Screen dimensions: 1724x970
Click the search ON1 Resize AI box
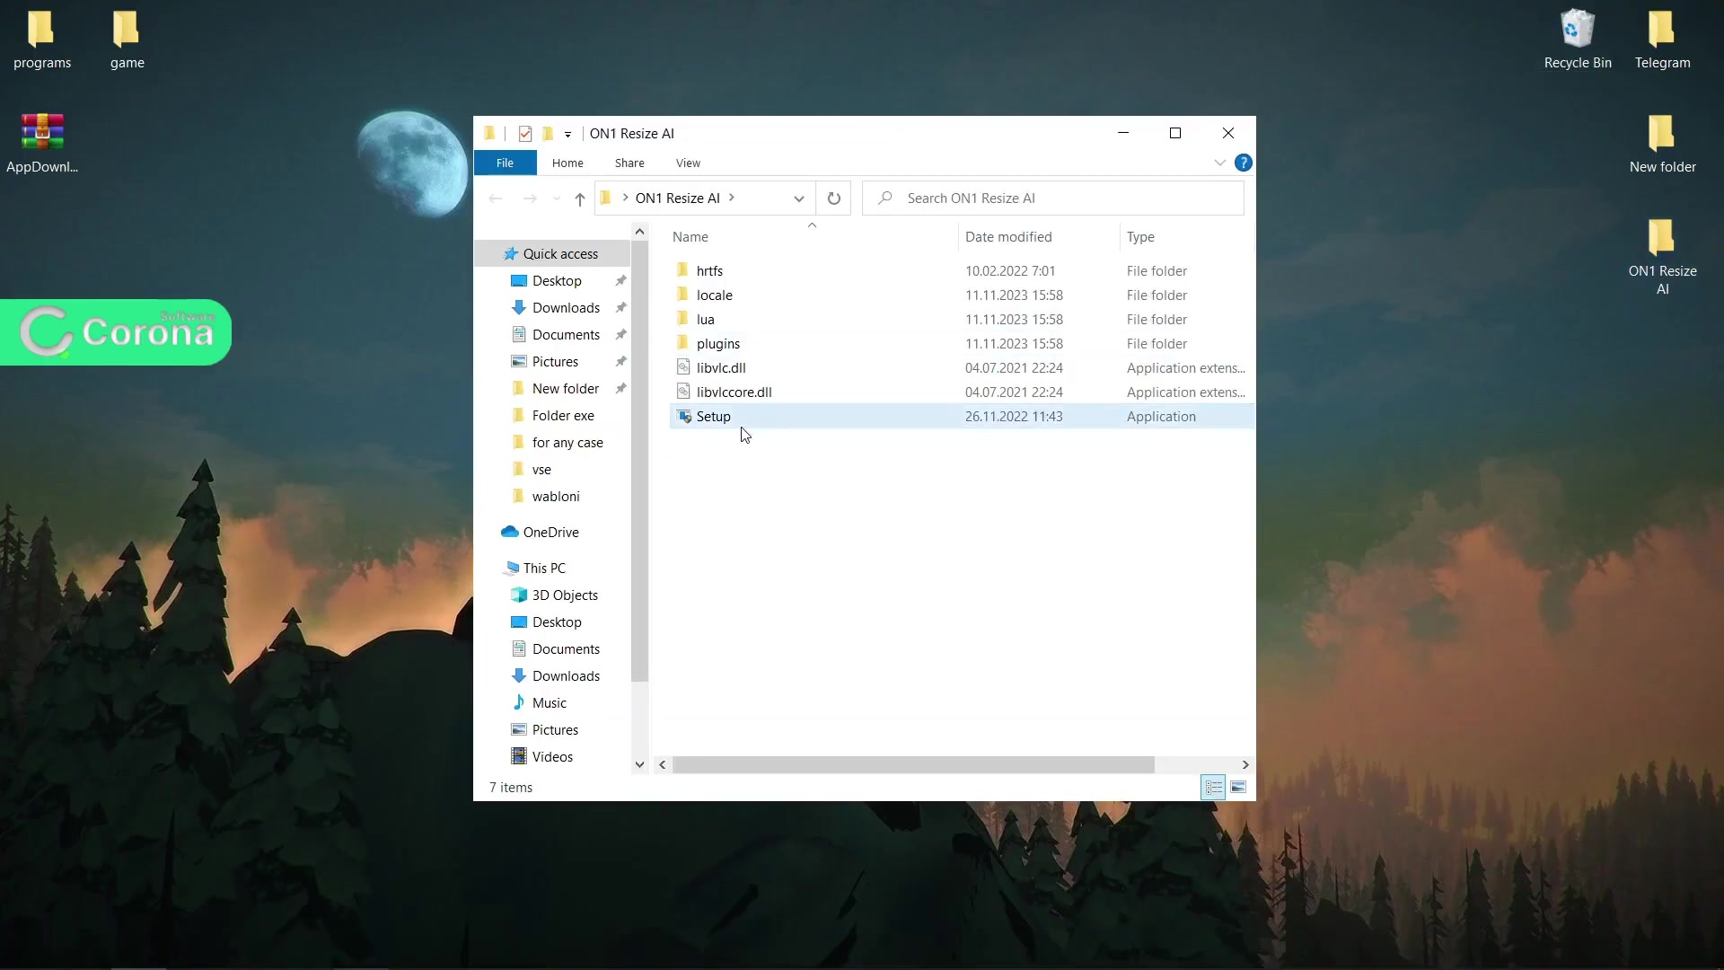point(1053,198)
